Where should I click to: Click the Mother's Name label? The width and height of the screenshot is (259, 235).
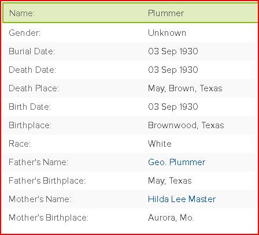40,199
